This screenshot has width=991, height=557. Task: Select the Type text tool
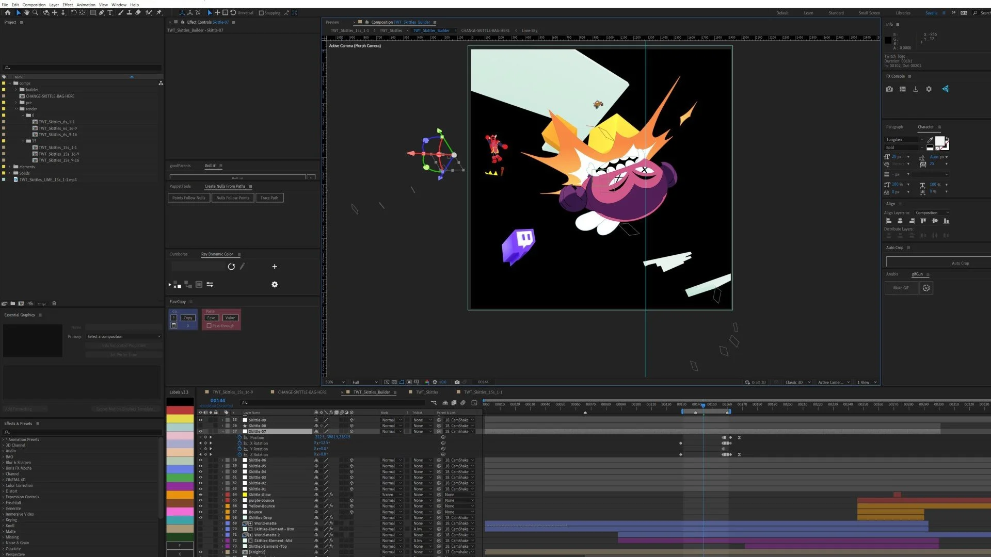pos(110,12)
